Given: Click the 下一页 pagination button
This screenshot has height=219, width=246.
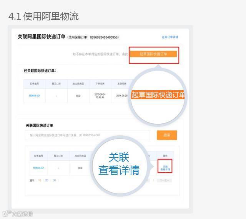Looking at the screenshot, I should pos(164,180).
